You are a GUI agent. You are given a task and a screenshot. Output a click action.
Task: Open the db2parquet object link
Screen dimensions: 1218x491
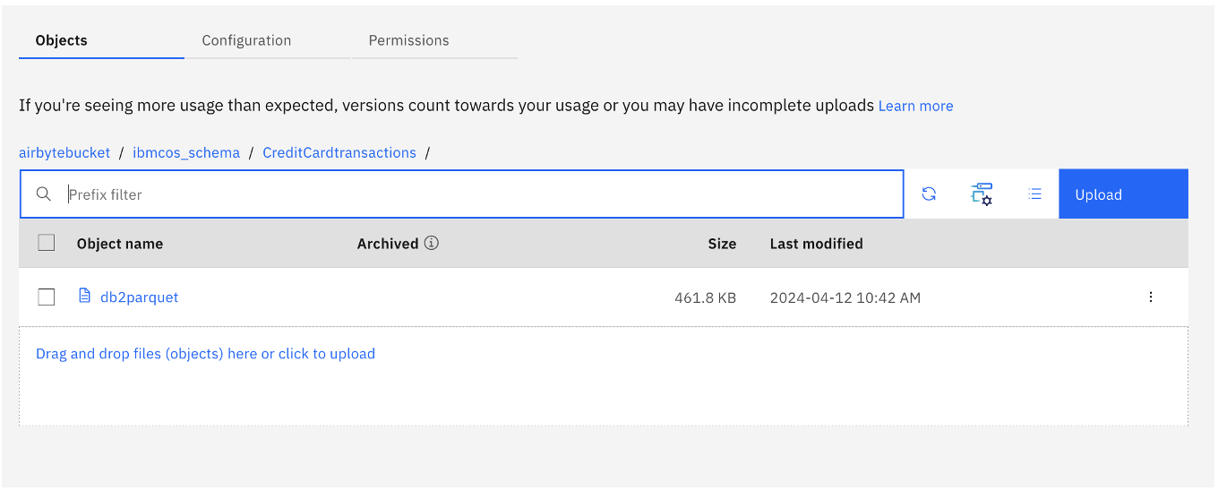point(139,297)
